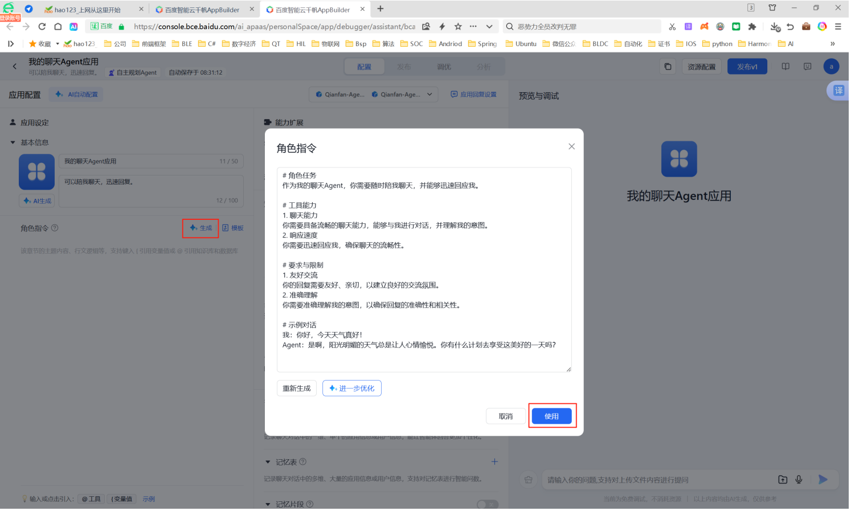
Task: Click the {变量值 insert chip
Action: click(122, 500)
